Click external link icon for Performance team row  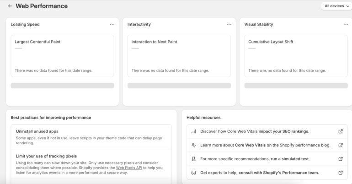[341, 173]
